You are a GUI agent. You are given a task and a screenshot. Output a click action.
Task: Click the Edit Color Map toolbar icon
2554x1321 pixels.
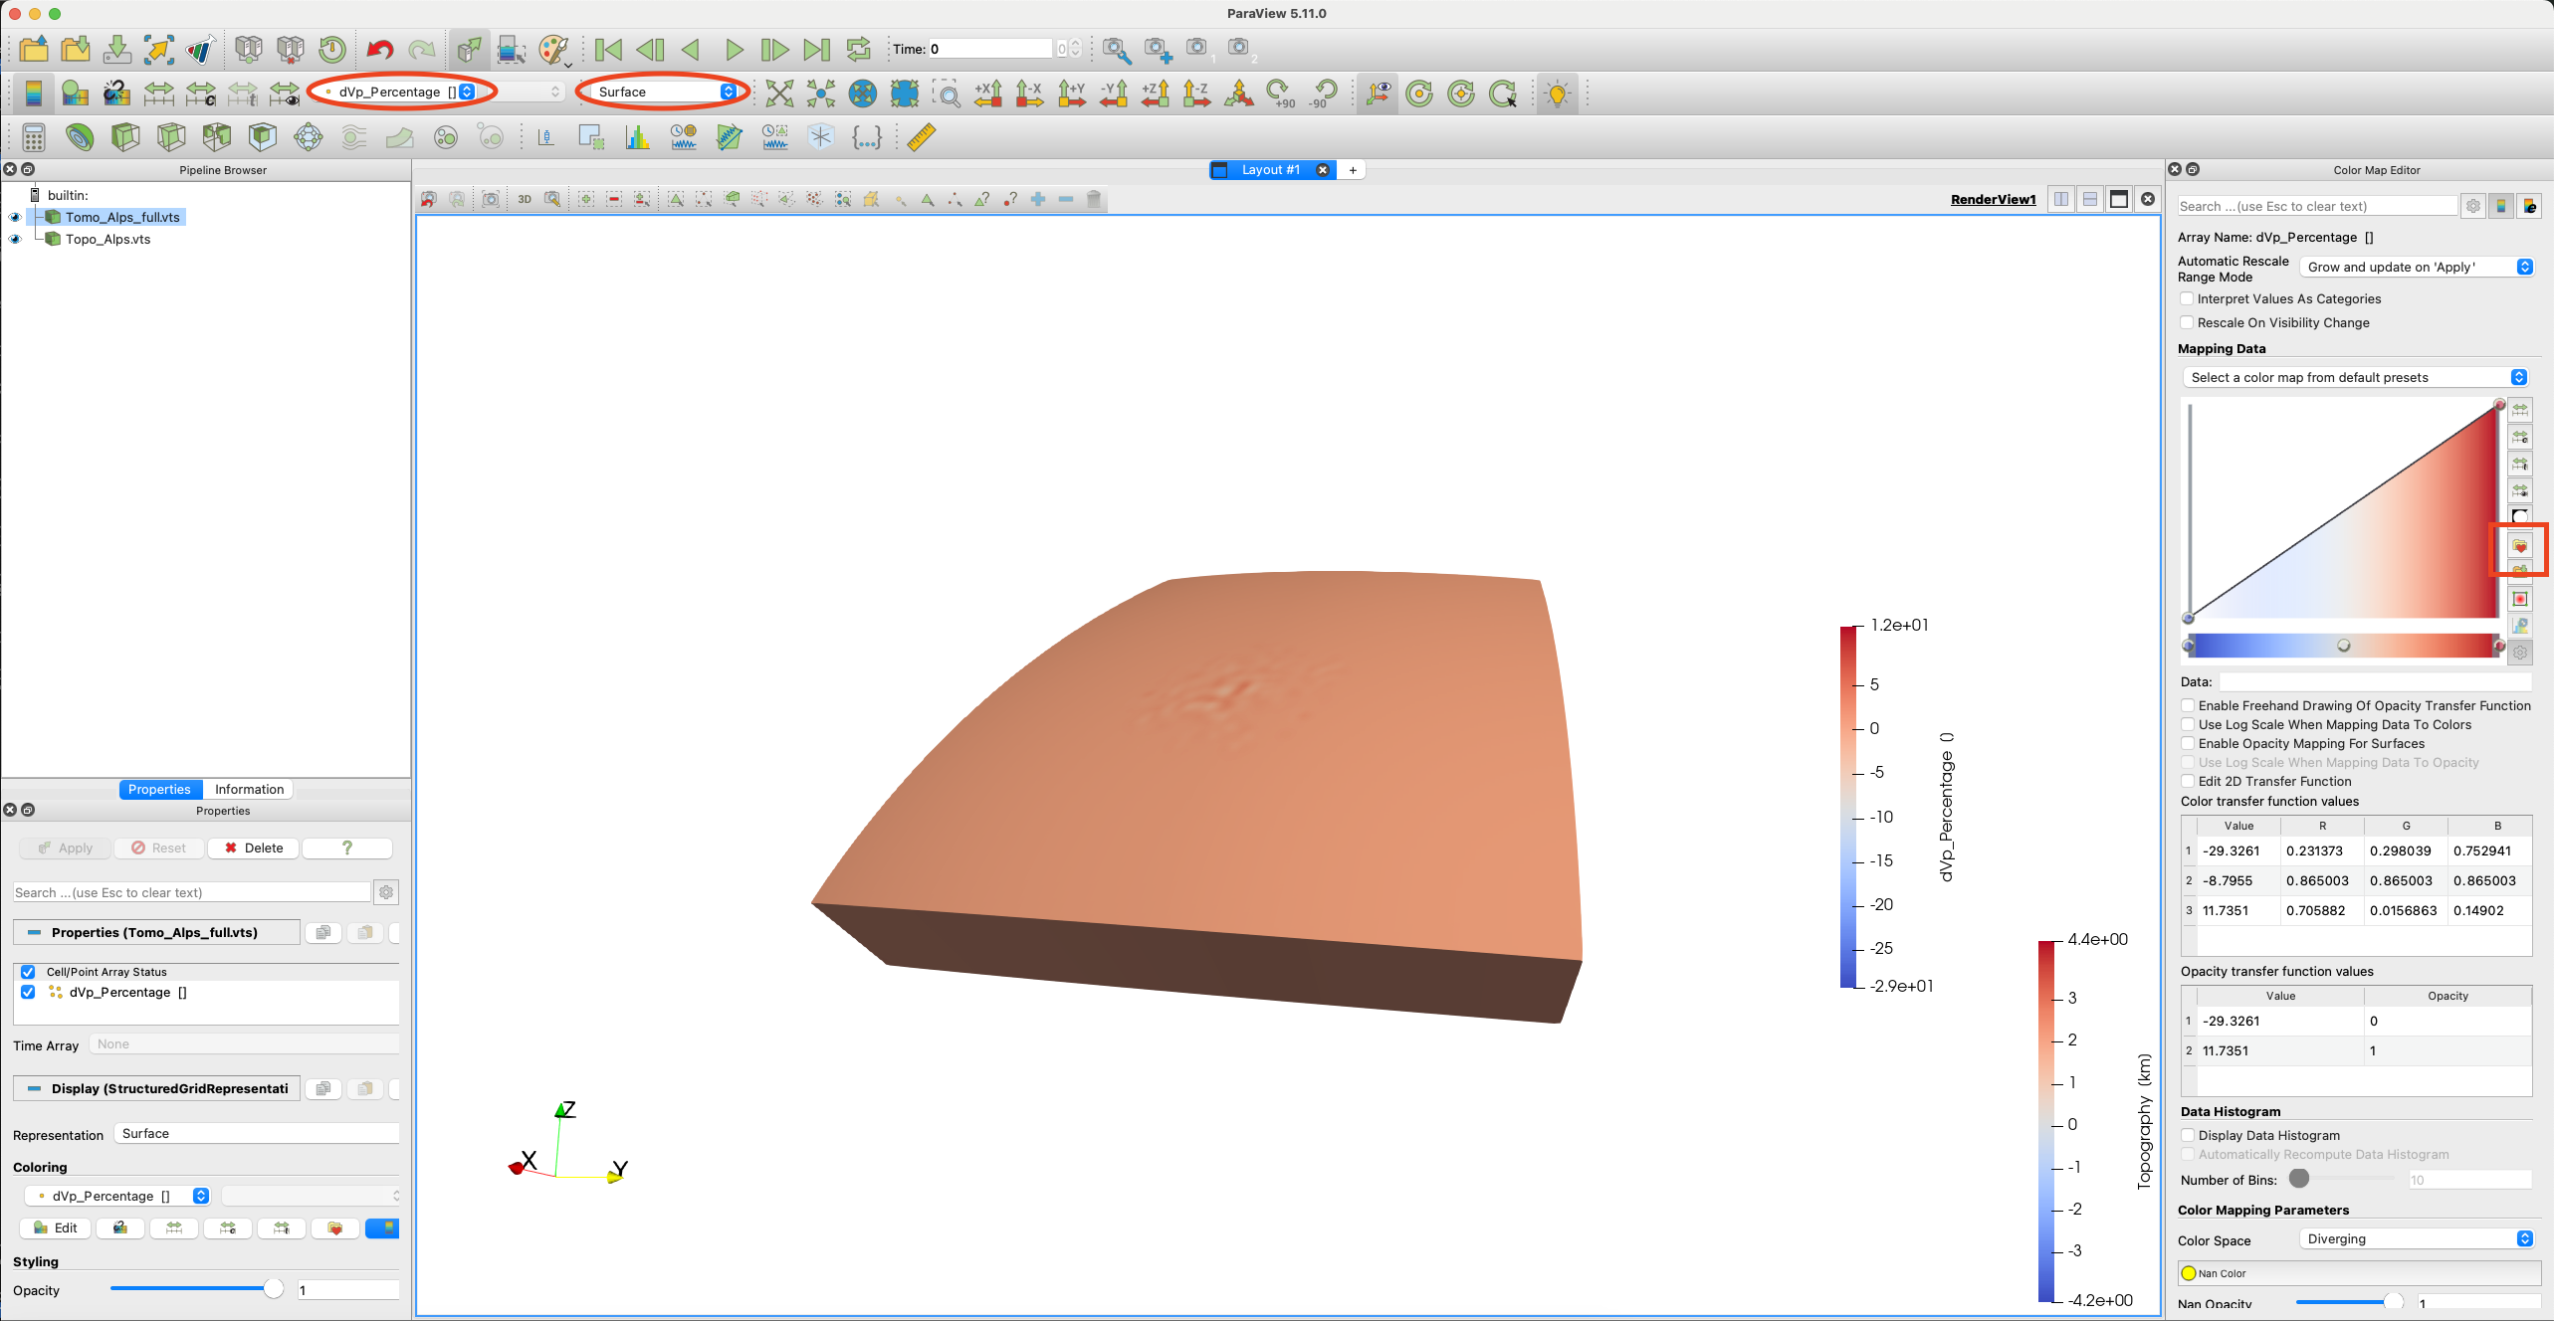(76, 93)
